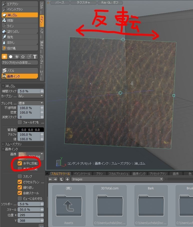The height and width of the screenshot is (227, 193).
Task: Choose the white hard brush tip icon
Action: (11, 57)
